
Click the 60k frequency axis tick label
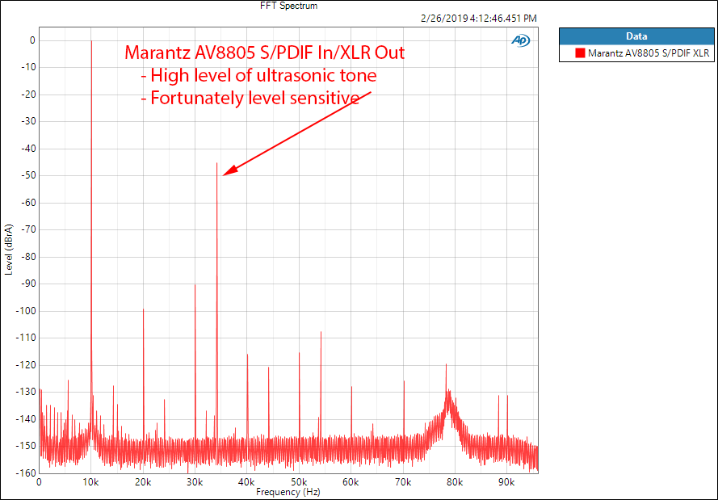[351, 482]
